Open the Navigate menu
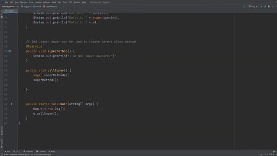 24,2
